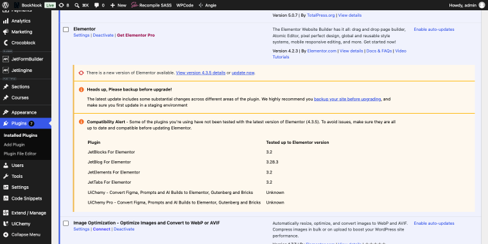The image size is (488, 244).
Task: Click the Plugins update count badge 7
Action: point(31,123)
